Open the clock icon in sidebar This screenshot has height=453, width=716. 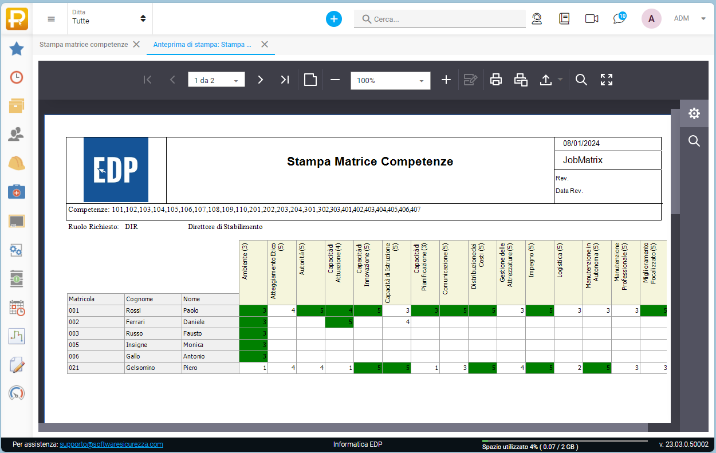[17, 77]
